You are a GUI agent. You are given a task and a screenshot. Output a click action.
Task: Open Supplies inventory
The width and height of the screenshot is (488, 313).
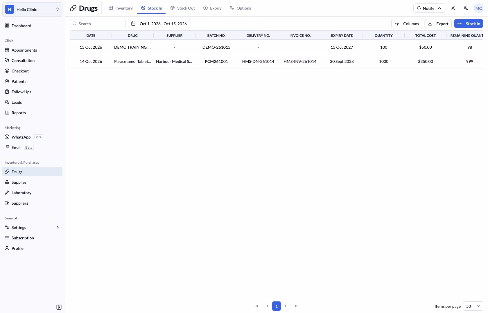pos(32,182)
